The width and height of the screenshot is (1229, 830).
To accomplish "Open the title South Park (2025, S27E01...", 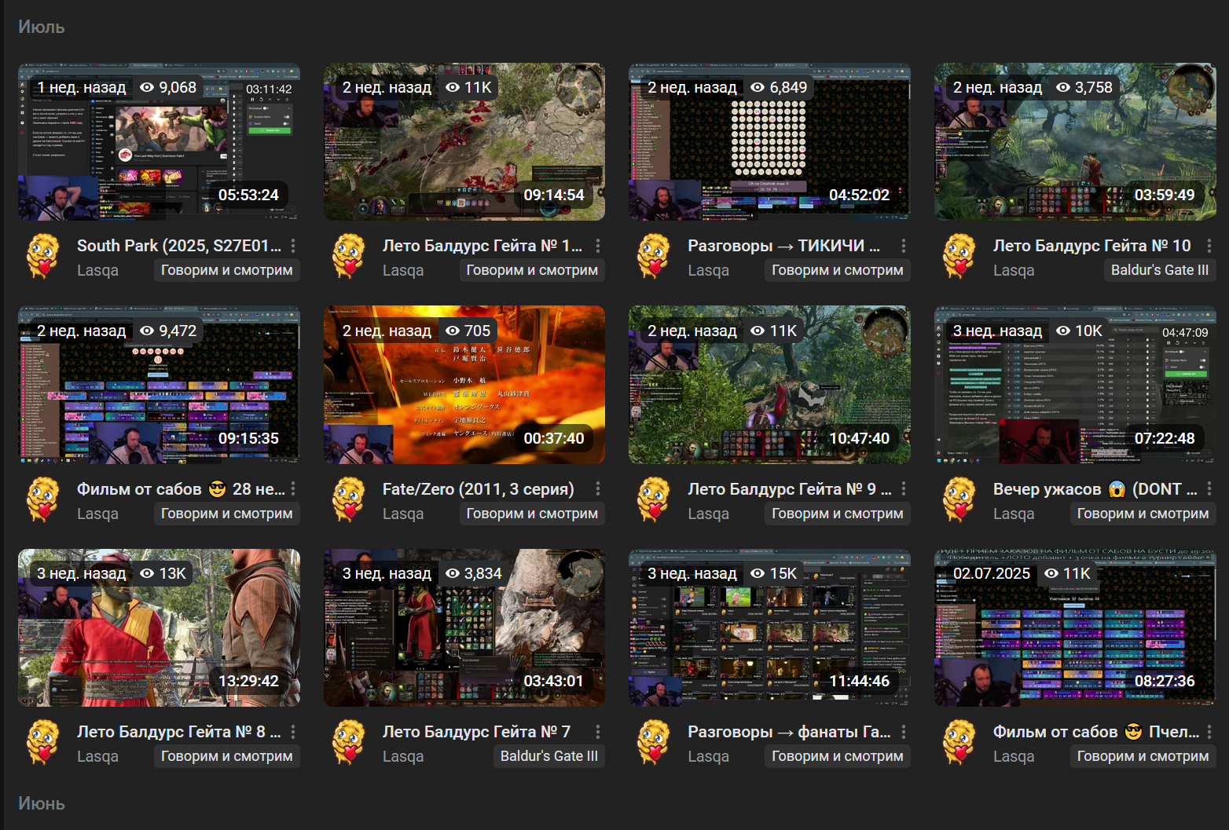I will coord(179,246).
